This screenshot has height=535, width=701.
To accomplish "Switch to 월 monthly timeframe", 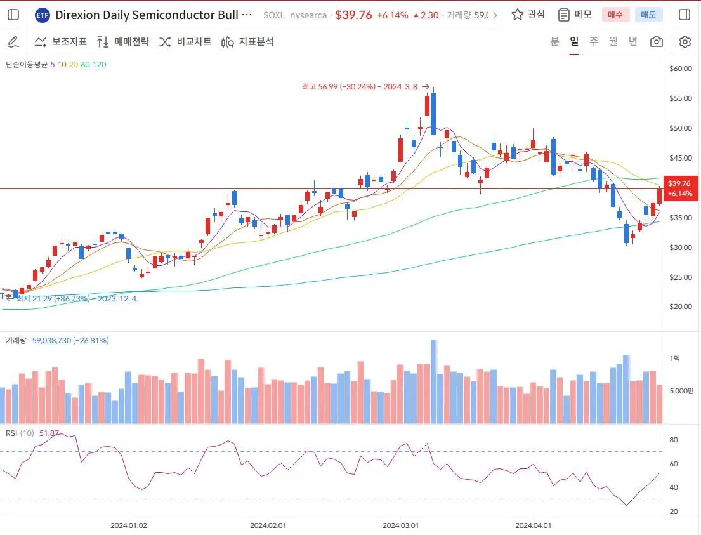I will pyautogui.click(x=613, y=42).
